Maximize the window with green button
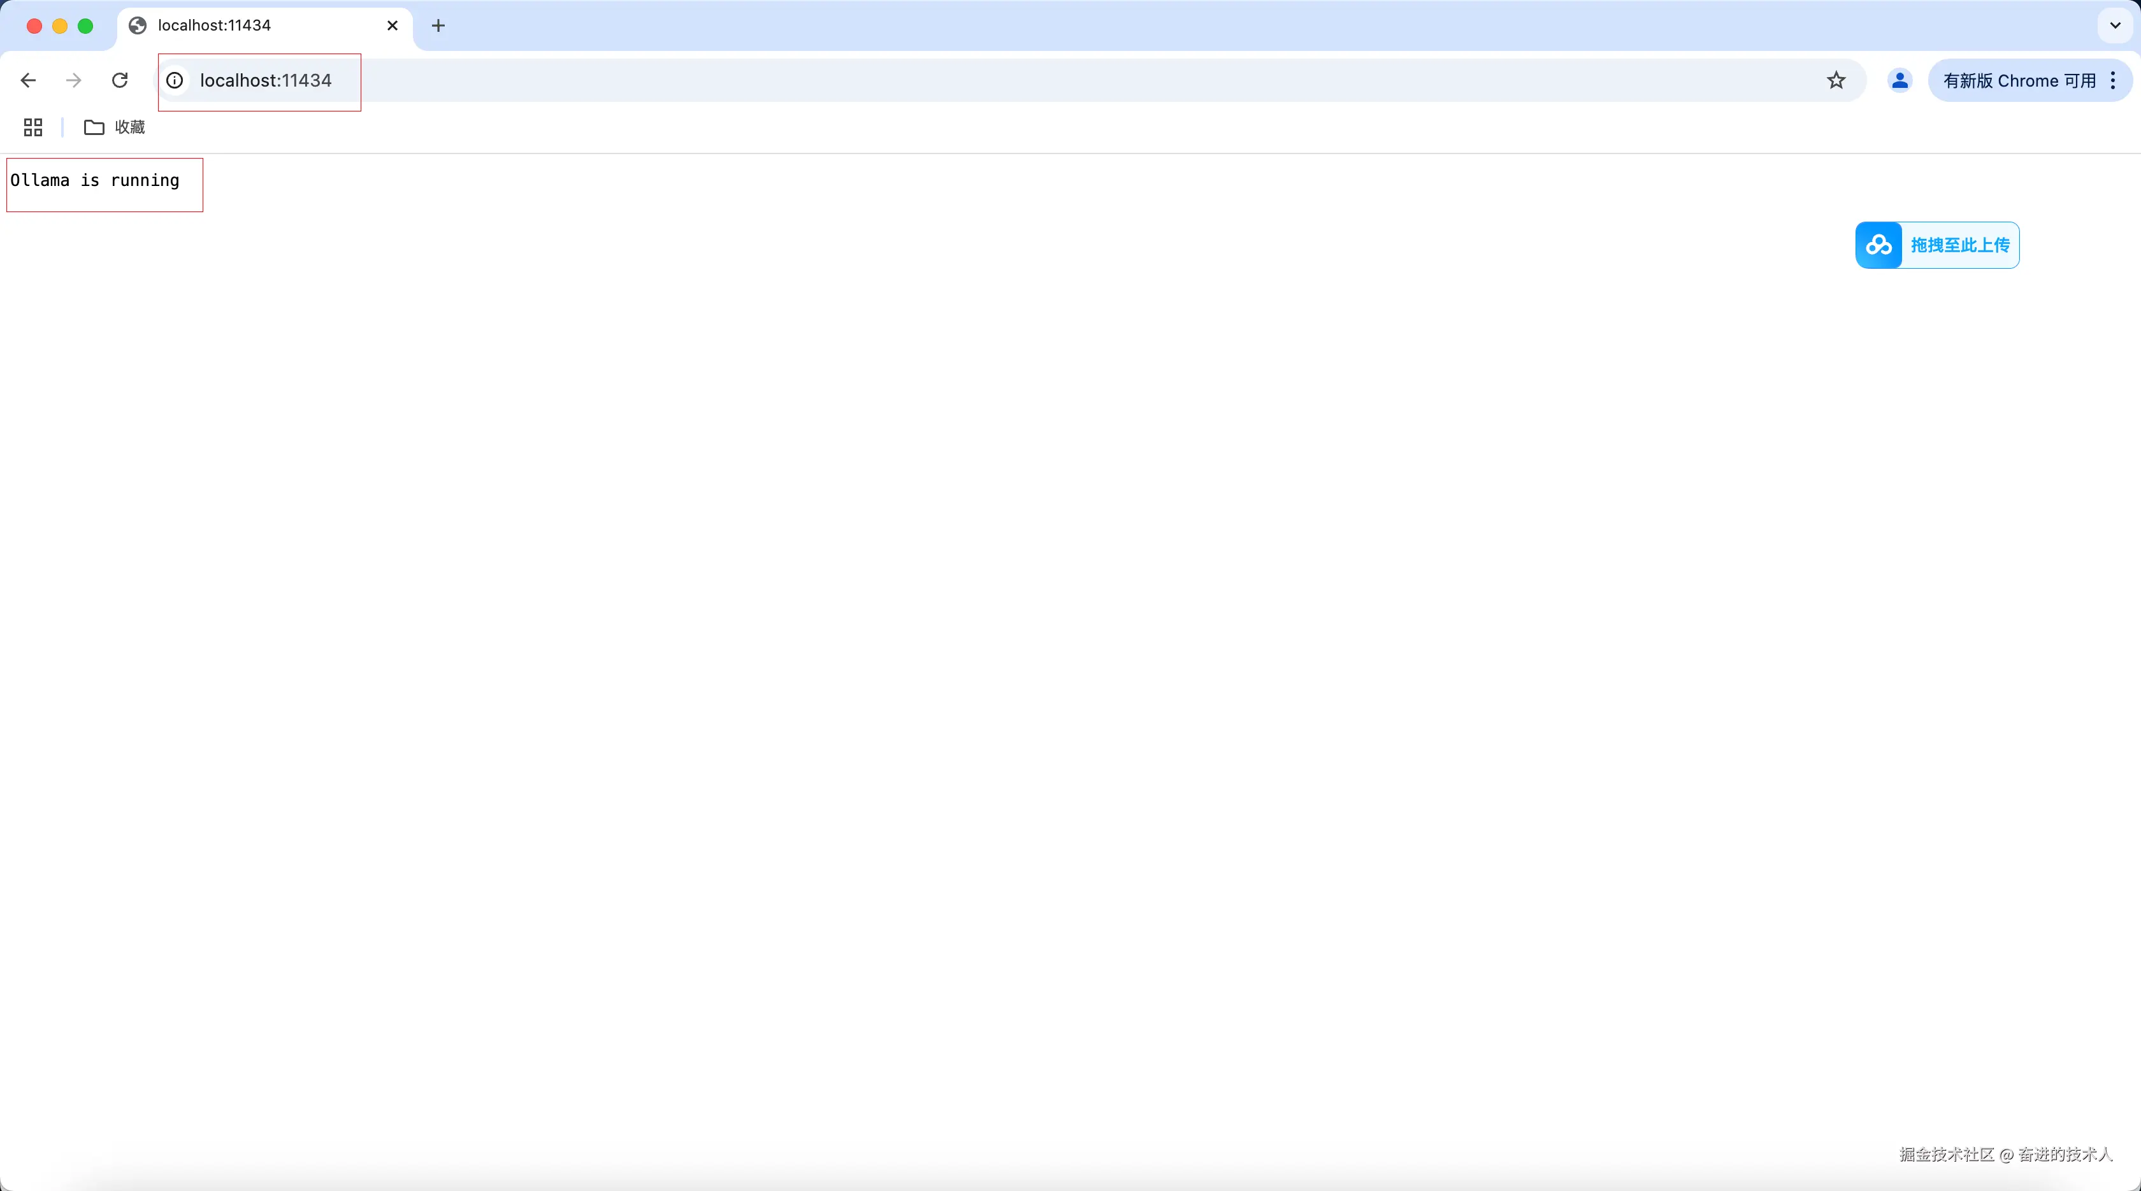Screen dimensions: 2141x1191 85,25
